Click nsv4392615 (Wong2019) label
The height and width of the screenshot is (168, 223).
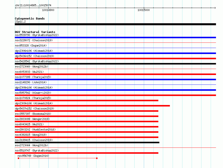(x=31, y=135)
